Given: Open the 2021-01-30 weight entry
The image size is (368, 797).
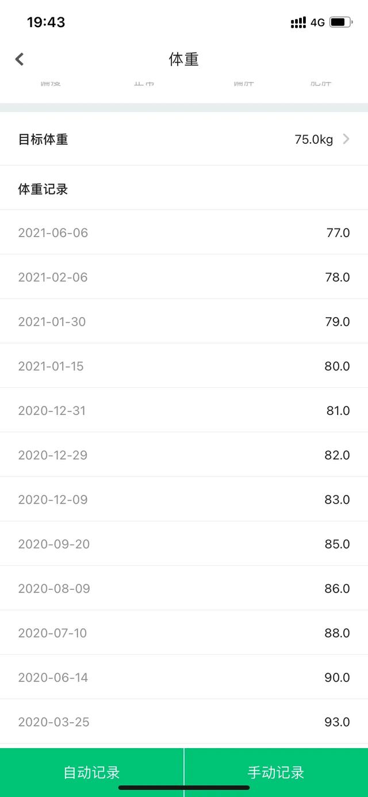Looking at the screenshot, I should (184, 321).
